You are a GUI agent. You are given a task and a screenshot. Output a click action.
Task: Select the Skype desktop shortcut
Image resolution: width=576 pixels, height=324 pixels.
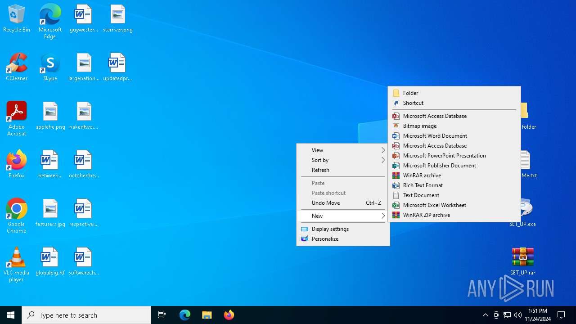point(50,67)
